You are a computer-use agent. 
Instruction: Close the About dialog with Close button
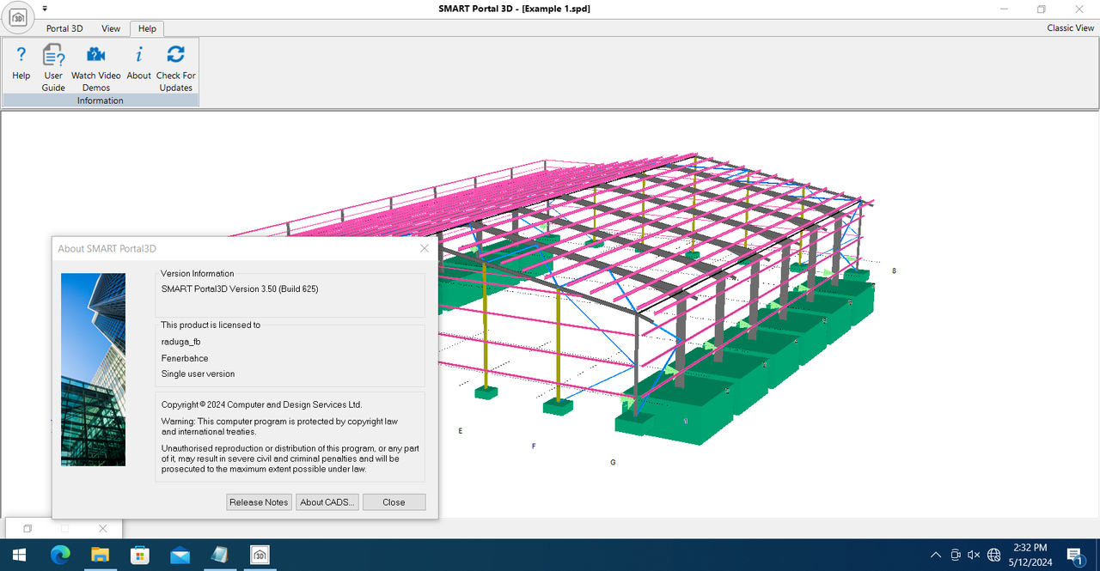tap(394, 502)
